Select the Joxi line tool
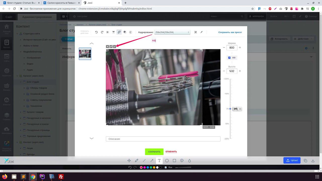This screenshot has height=181, width=322. point(144,161)
